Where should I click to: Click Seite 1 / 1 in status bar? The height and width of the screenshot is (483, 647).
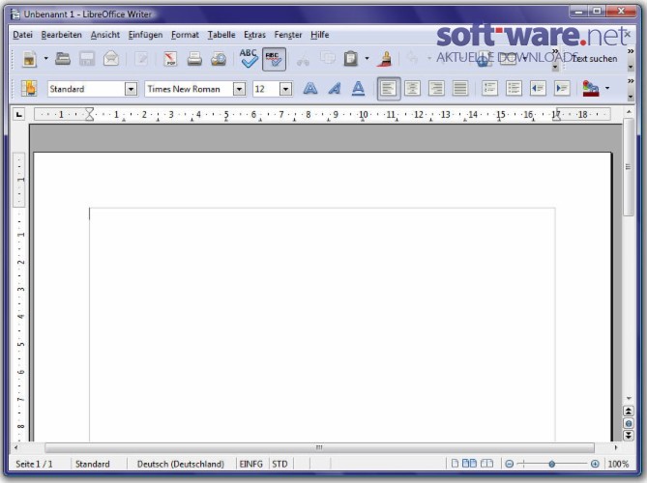click(34, 464)
